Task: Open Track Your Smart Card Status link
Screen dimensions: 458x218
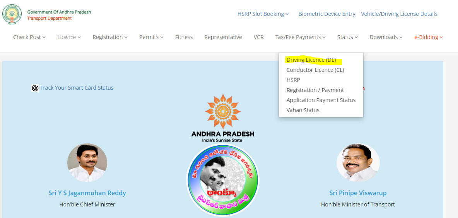Action: 77,88
